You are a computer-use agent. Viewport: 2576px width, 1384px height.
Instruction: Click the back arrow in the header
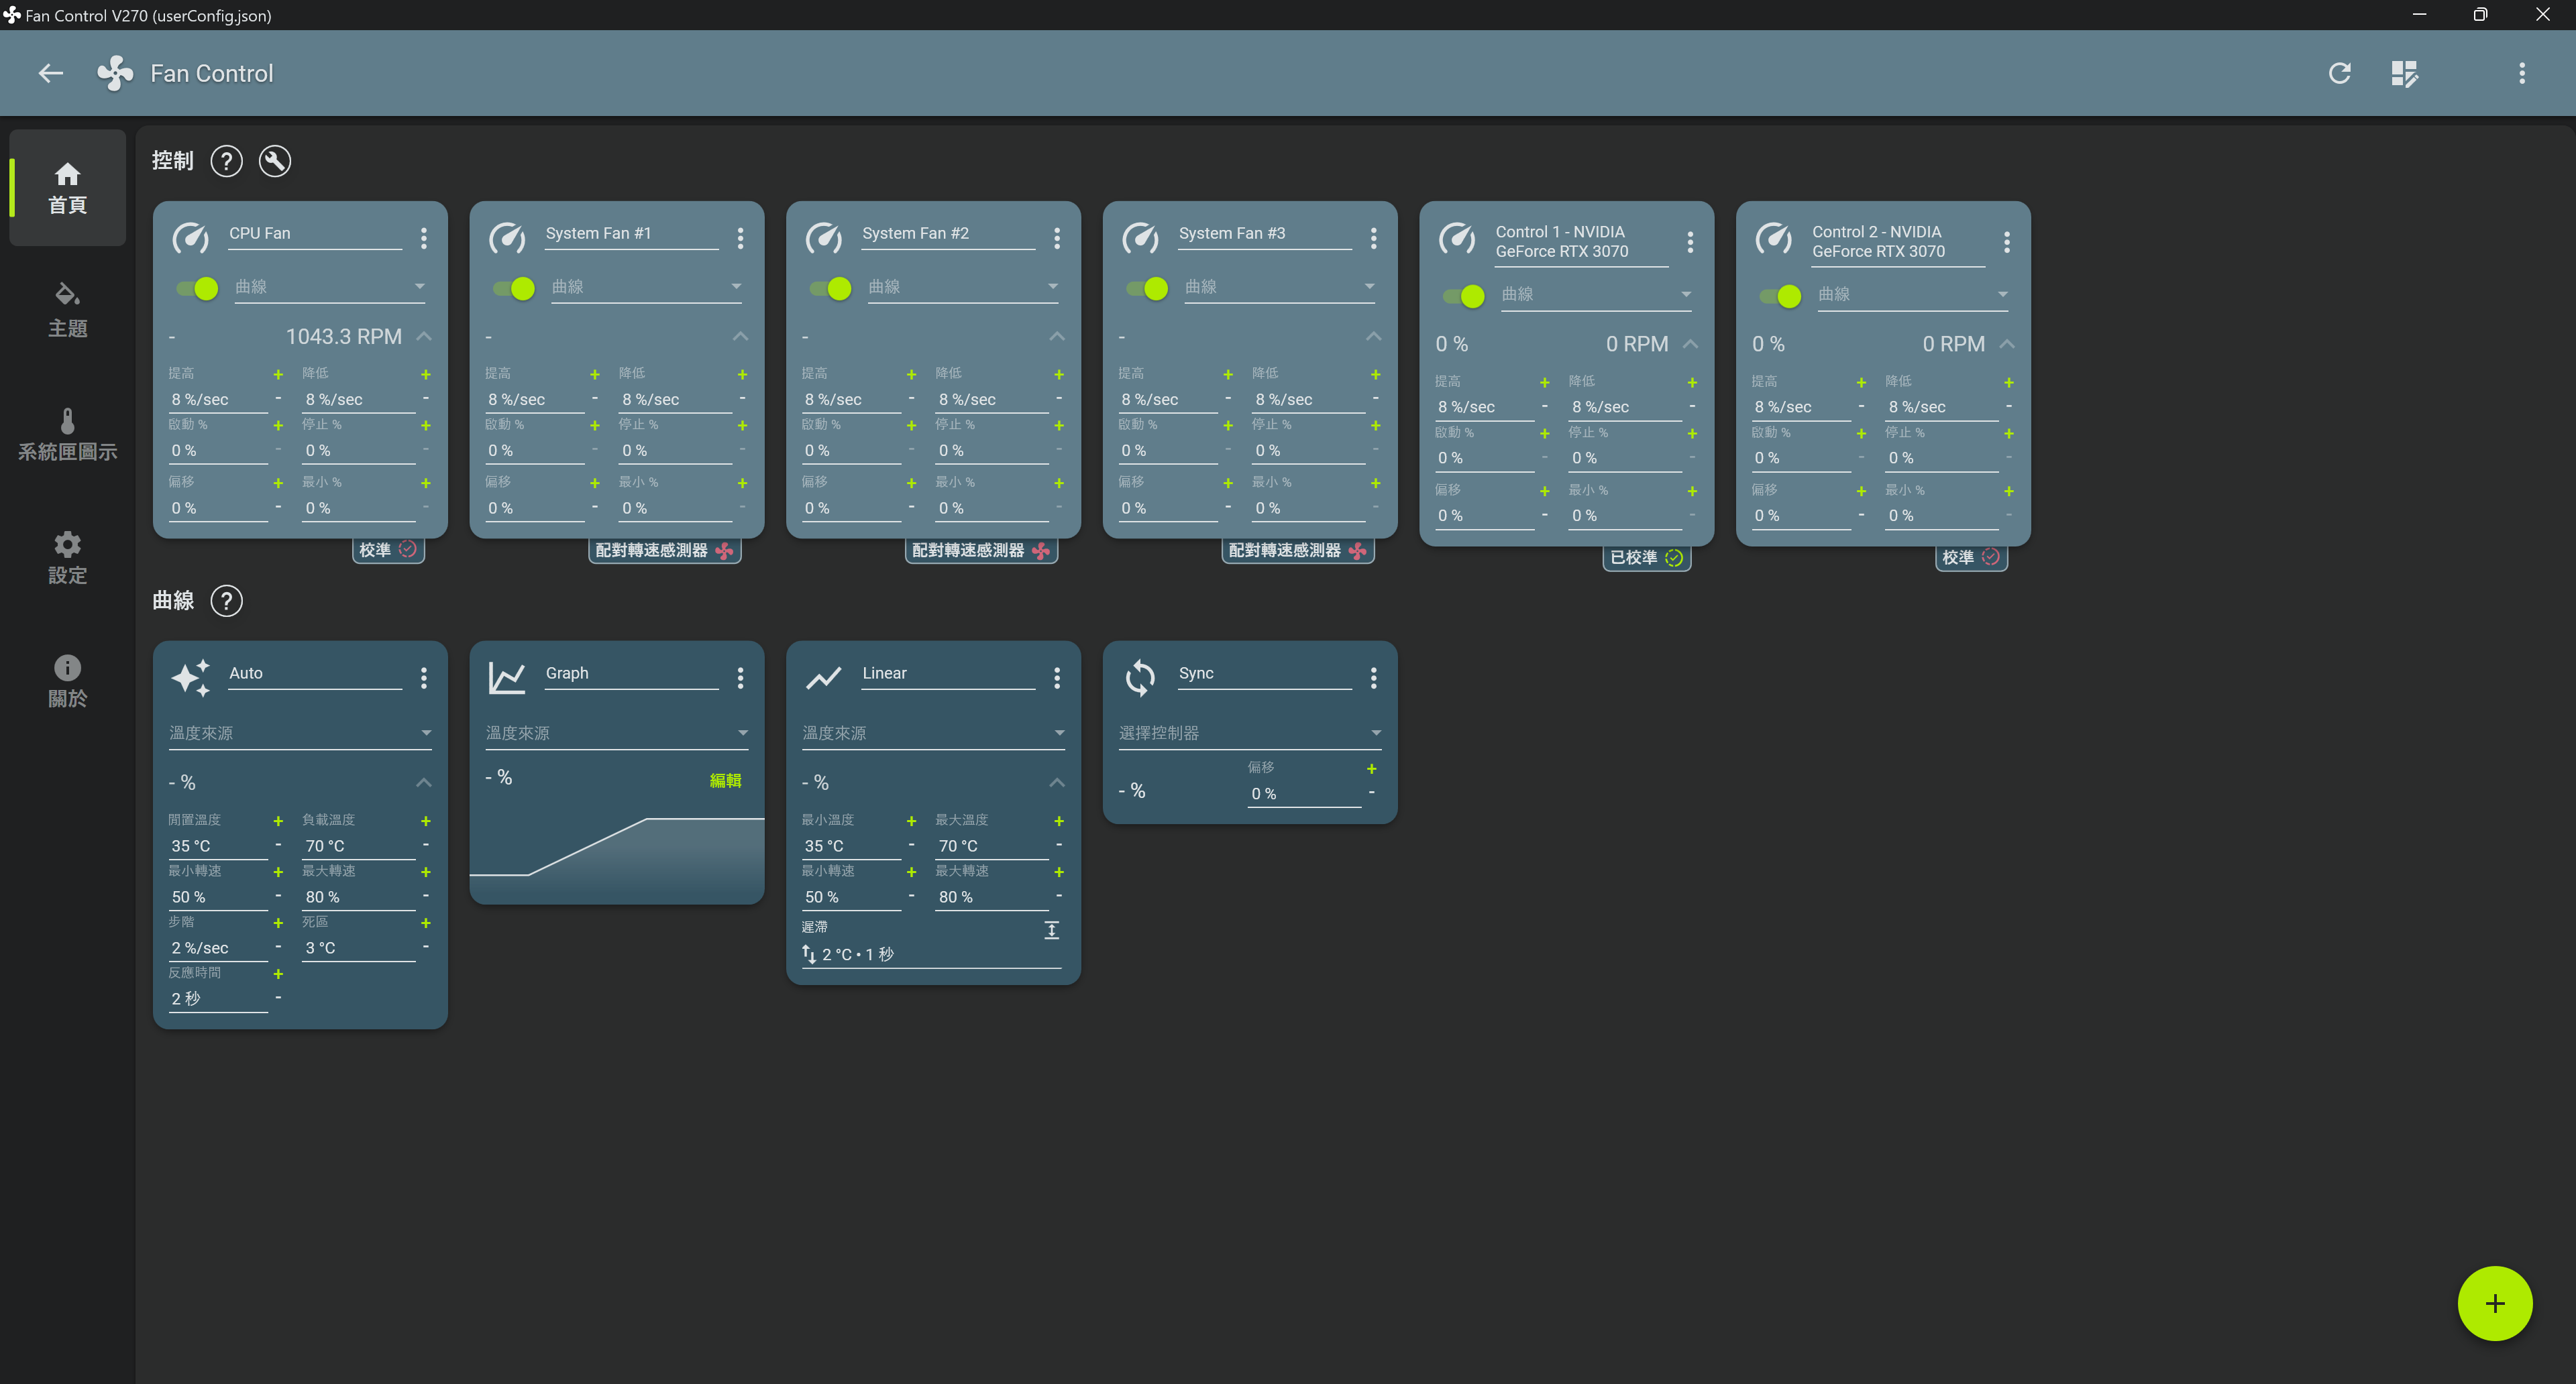pyautogui.click(x=50, y=73)
